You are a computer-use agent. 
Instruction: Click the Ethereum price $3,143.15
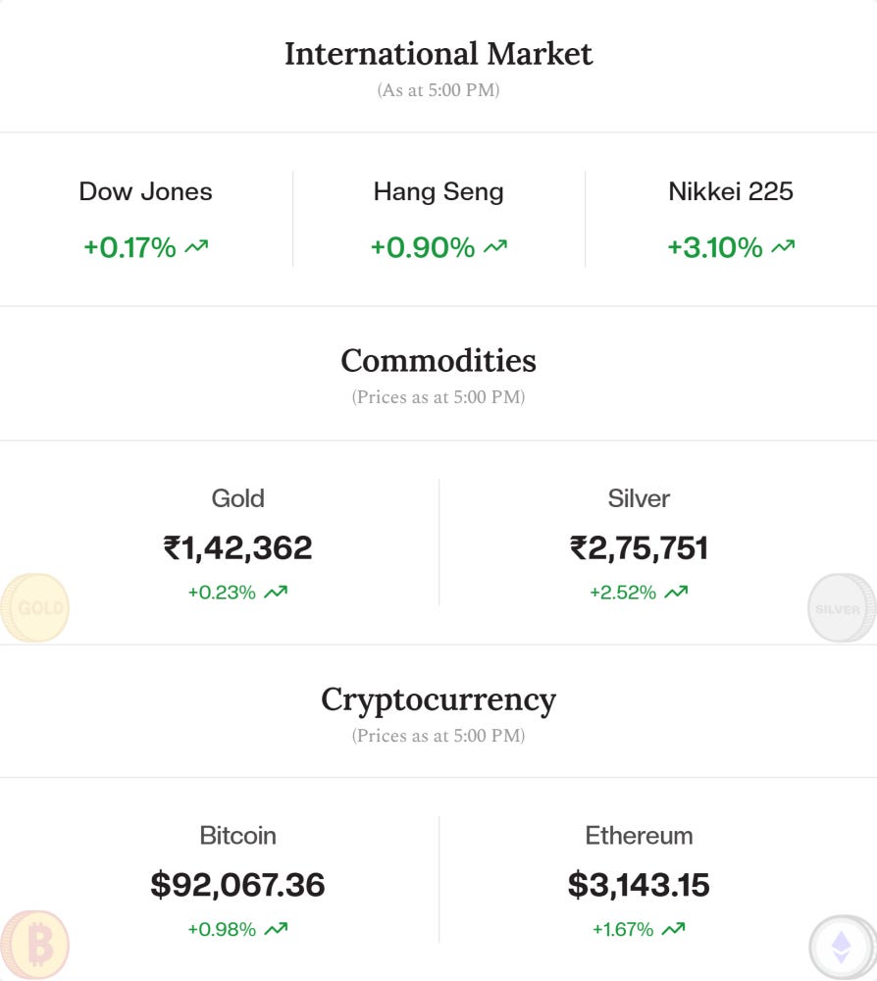[639, 885]
